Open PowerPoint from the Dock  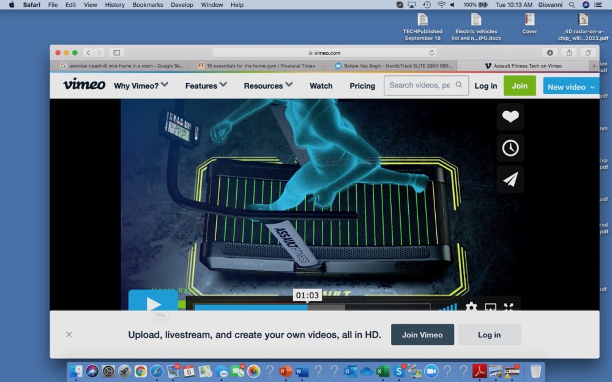pos(286,371)
